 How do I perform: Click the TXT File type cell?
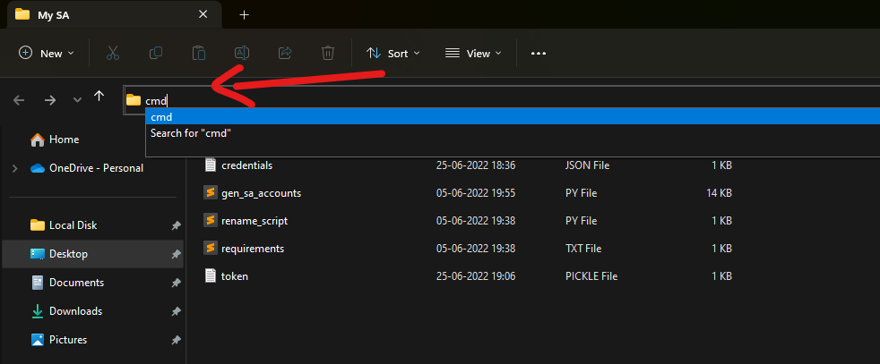[x=583, y=248]
